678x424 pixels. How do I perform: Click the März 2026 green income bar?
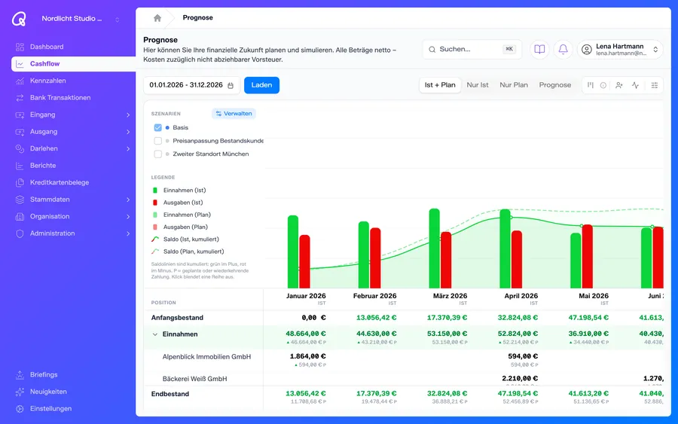coord(435,248)
